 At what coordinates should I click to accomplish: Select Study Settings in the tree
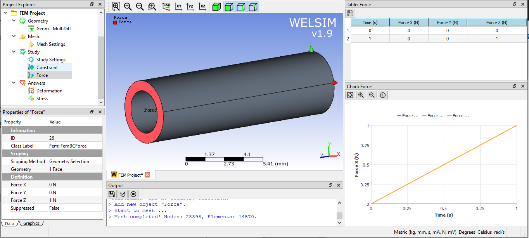point(51,59)
